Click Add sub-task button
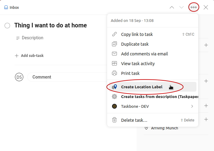 [29, 56]
